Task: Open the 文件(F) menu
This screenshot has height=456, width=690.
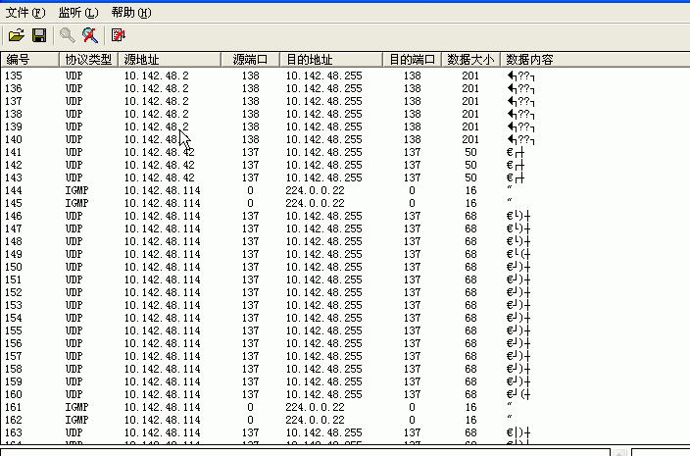Action: pyautogui.click(x=25, y=13)
